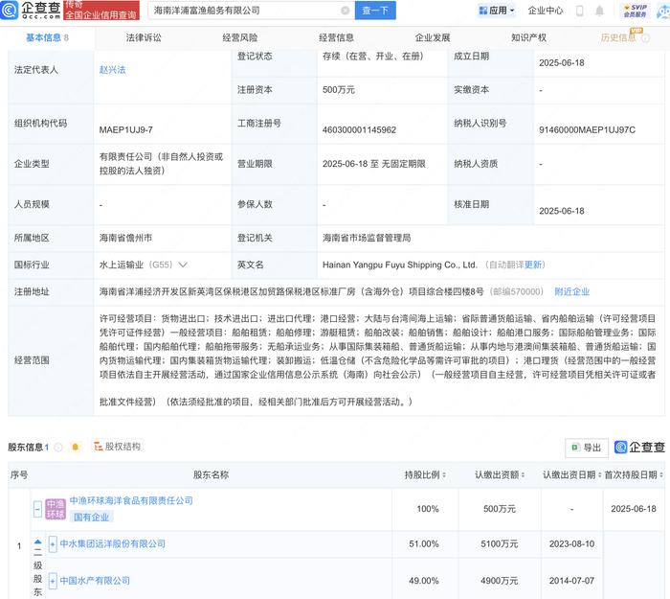This screenshot has height=599, width=670.
Task: Collapse 中渔环球海洋食品 shareholder row
Action: click(x=37, y=509)
